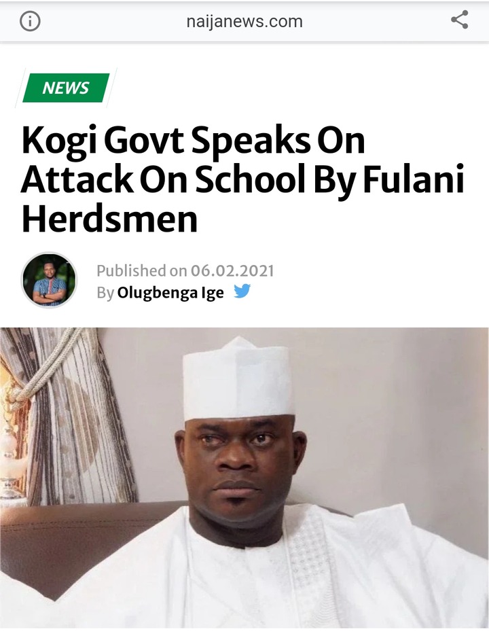Click the published date 06.02.2021
Image resolution: width=489 pixels, height=640 pixels.
(x=232, y=270)
